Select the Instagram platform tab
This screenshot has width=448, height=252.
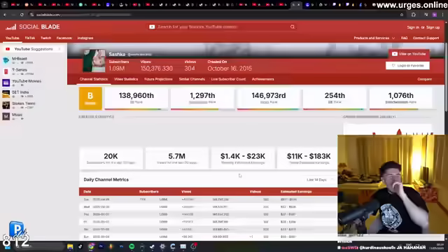[85, 38]
